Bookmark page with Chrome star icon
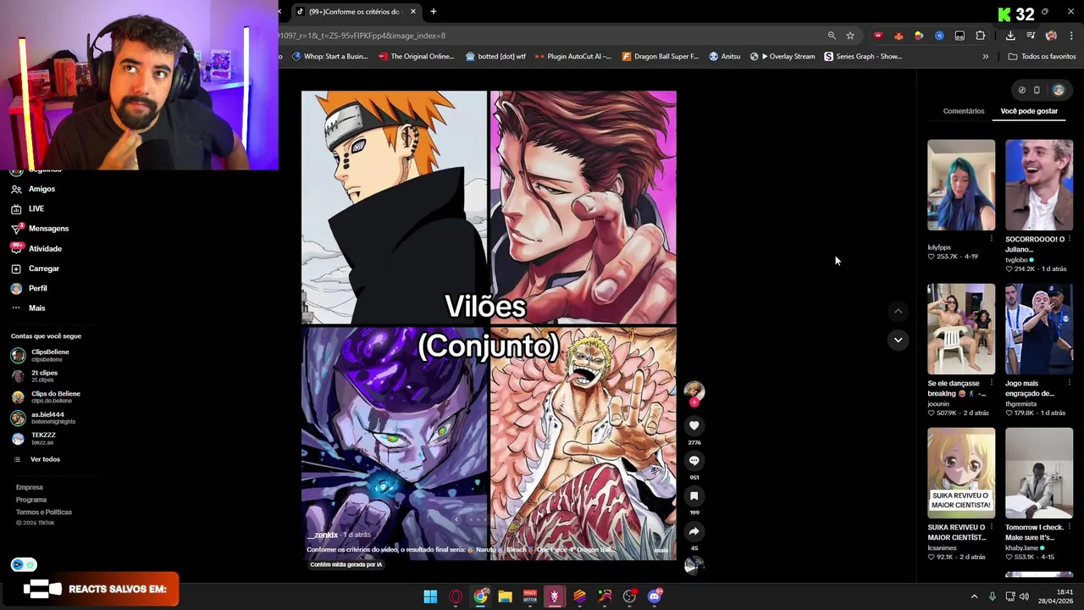Viewport: 1084px width, 610px height. pyautogui.click(x=850, y=36)
